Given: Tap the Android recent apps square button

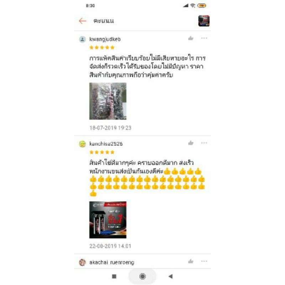Looking at the screenshot, I should pos(114,276).
